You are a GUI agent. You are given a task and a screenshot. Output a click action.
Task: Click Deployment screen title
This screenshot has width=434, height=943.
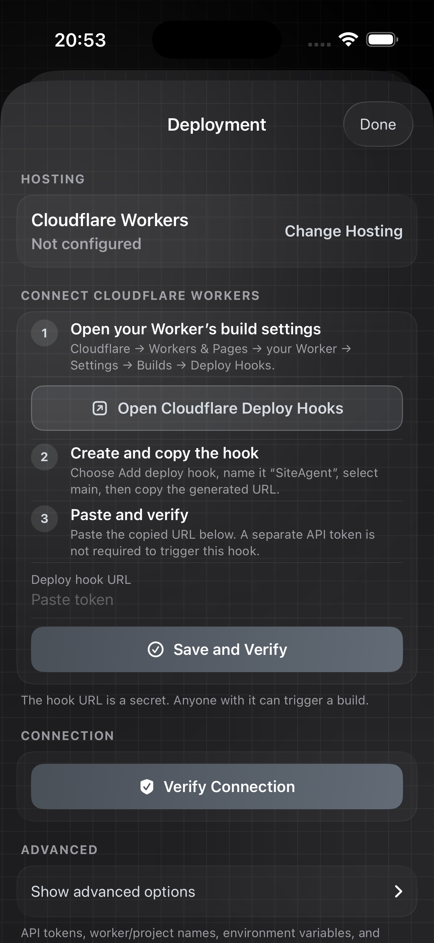tap(217, 124)
